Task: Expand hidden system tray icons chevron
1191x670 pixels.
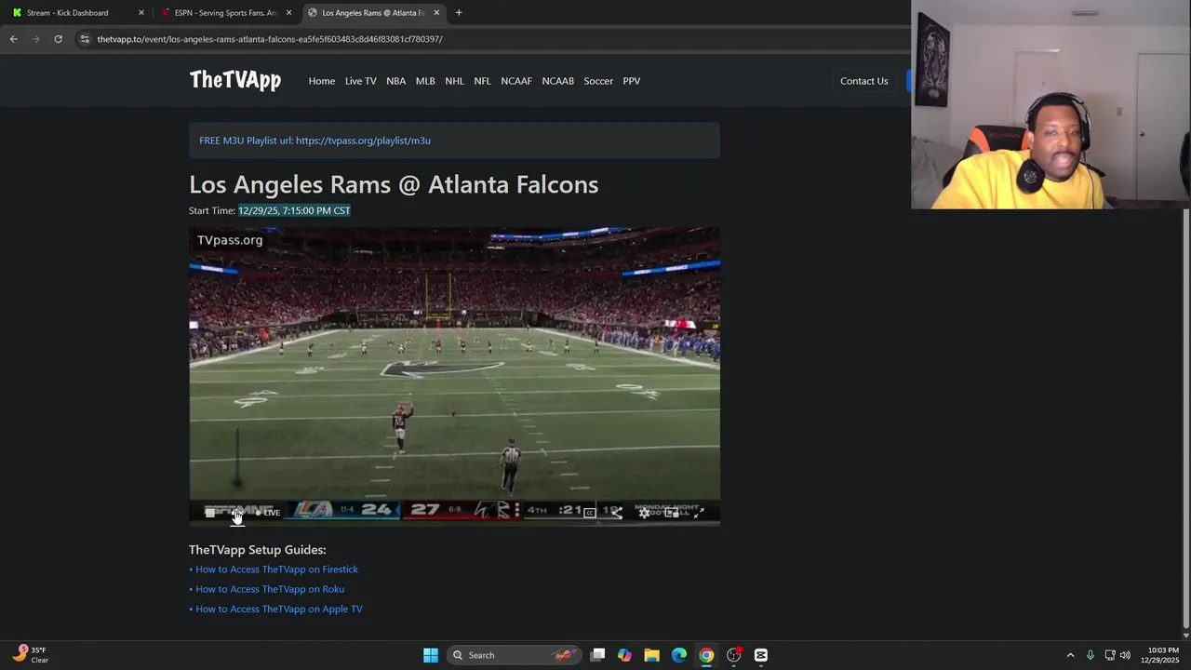Action: click(1070, 655)
